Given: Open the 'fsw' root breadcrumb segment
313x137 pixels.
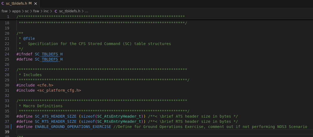Looking at the screenshot, I should [5, 11].
